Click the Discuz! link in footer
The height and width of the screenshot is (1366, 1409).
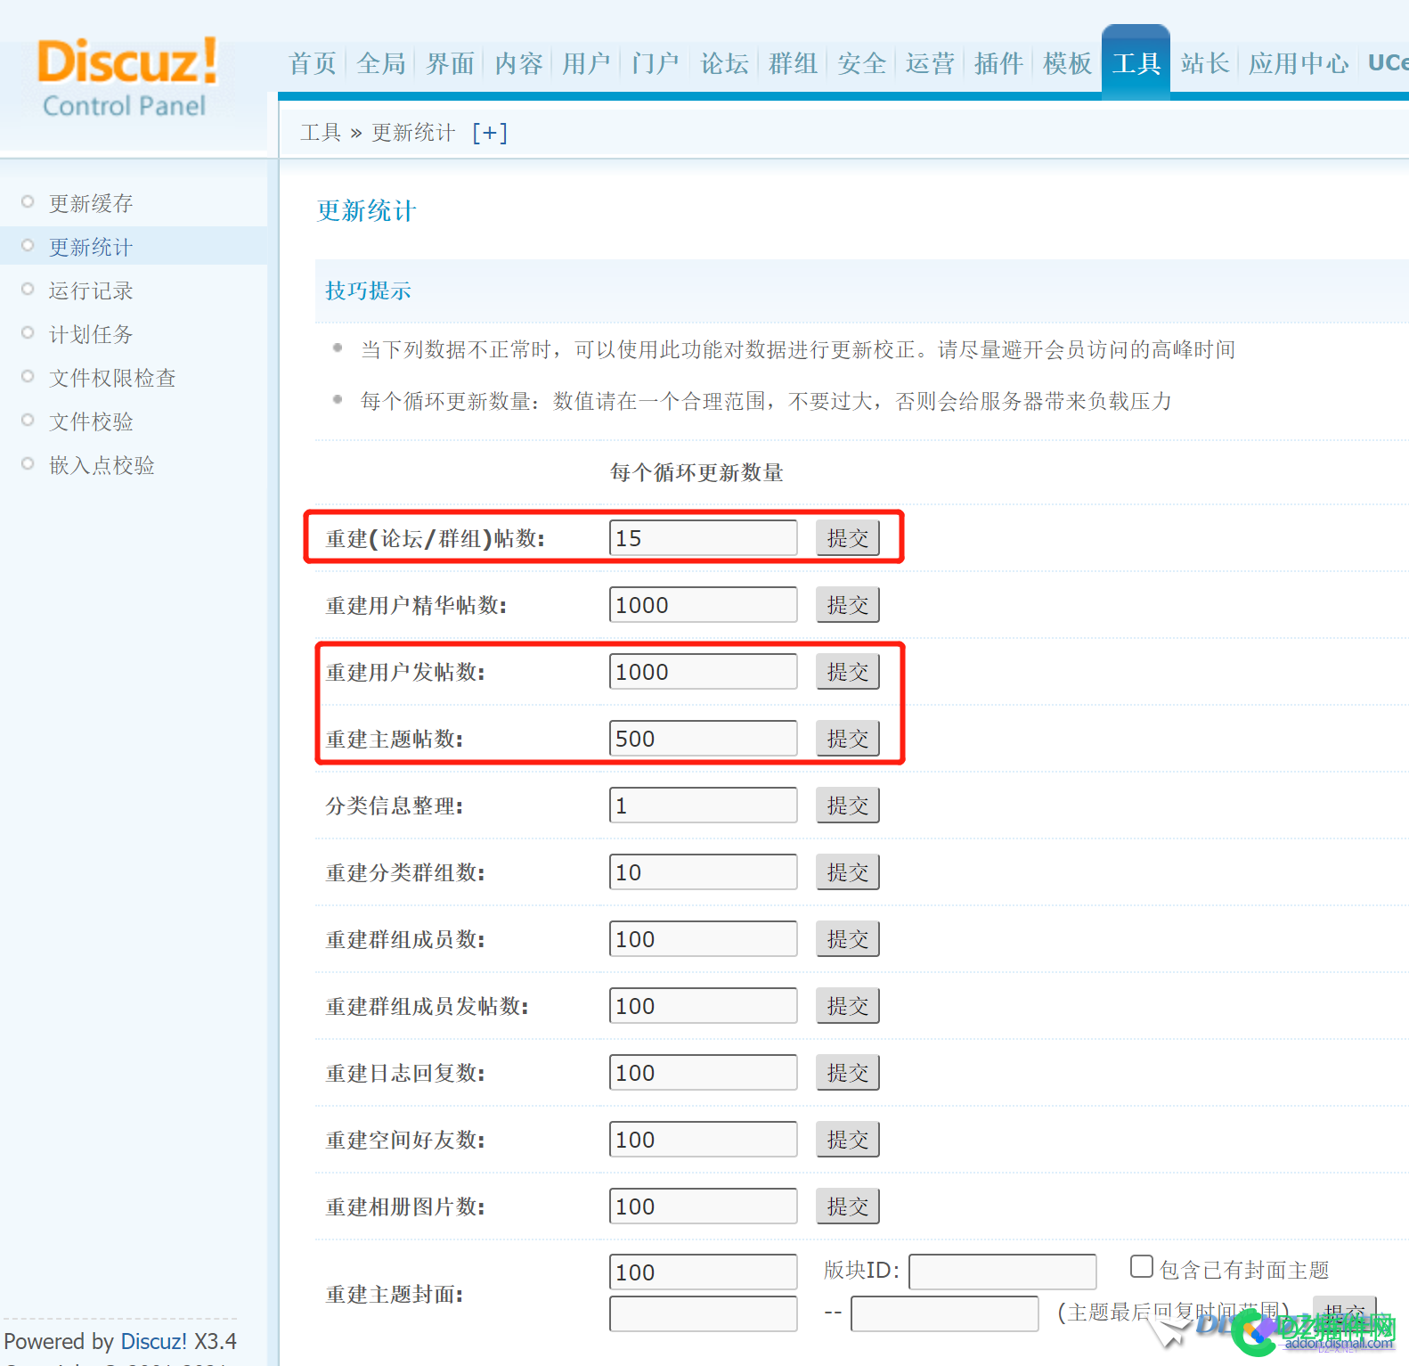(153, 1342)
